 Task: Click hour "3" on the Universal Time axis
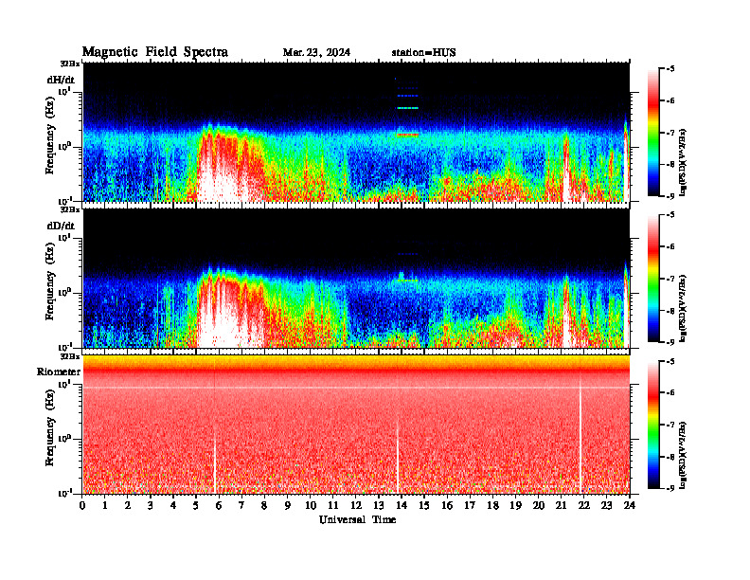pos(151,505)
